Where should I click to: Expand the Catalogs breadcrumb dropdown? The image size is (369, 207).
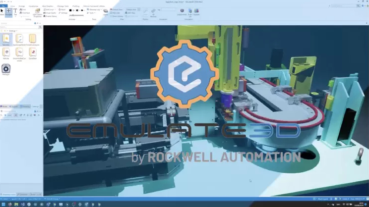[x=16, y=31]
